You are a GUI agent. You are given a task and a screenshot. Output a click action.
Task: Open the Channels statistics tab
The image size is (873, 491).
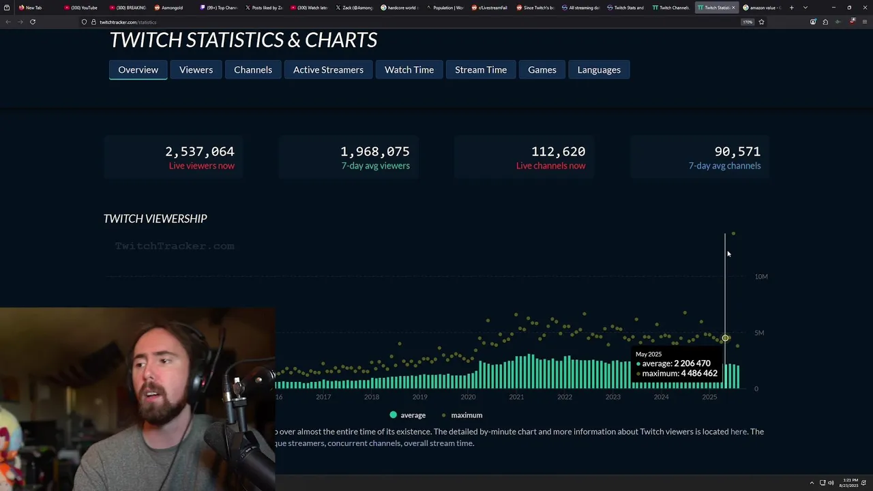pyautogui.click(x=253, y=70)
